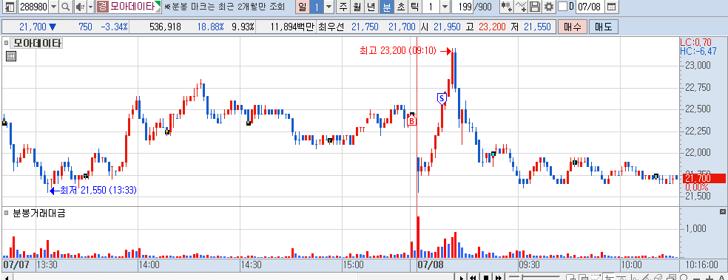
Task: Open the calendar date picker icon
Action: pyautogui.click(x=612, y=7)
